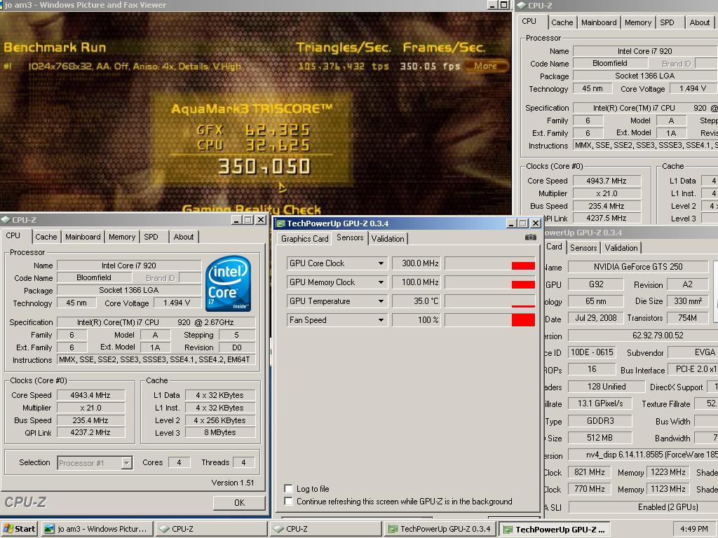
Task: Open the About tab in bottom-left CPU-Z
Action: pos(184,237)
